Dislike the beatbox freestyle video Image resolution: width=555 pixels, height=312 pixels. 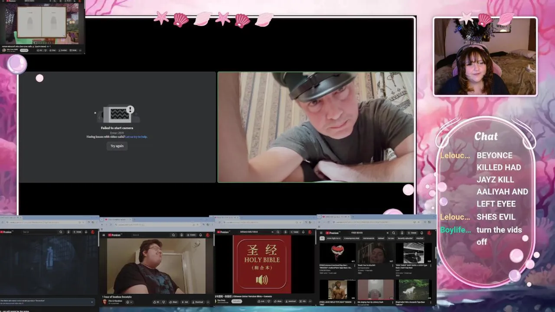(x=163, y=302)
